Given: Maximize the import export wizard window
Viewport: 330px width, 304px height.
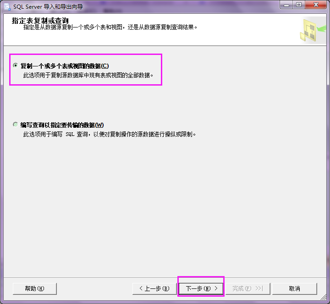Looking at the screenshot, I should [299, 5].
